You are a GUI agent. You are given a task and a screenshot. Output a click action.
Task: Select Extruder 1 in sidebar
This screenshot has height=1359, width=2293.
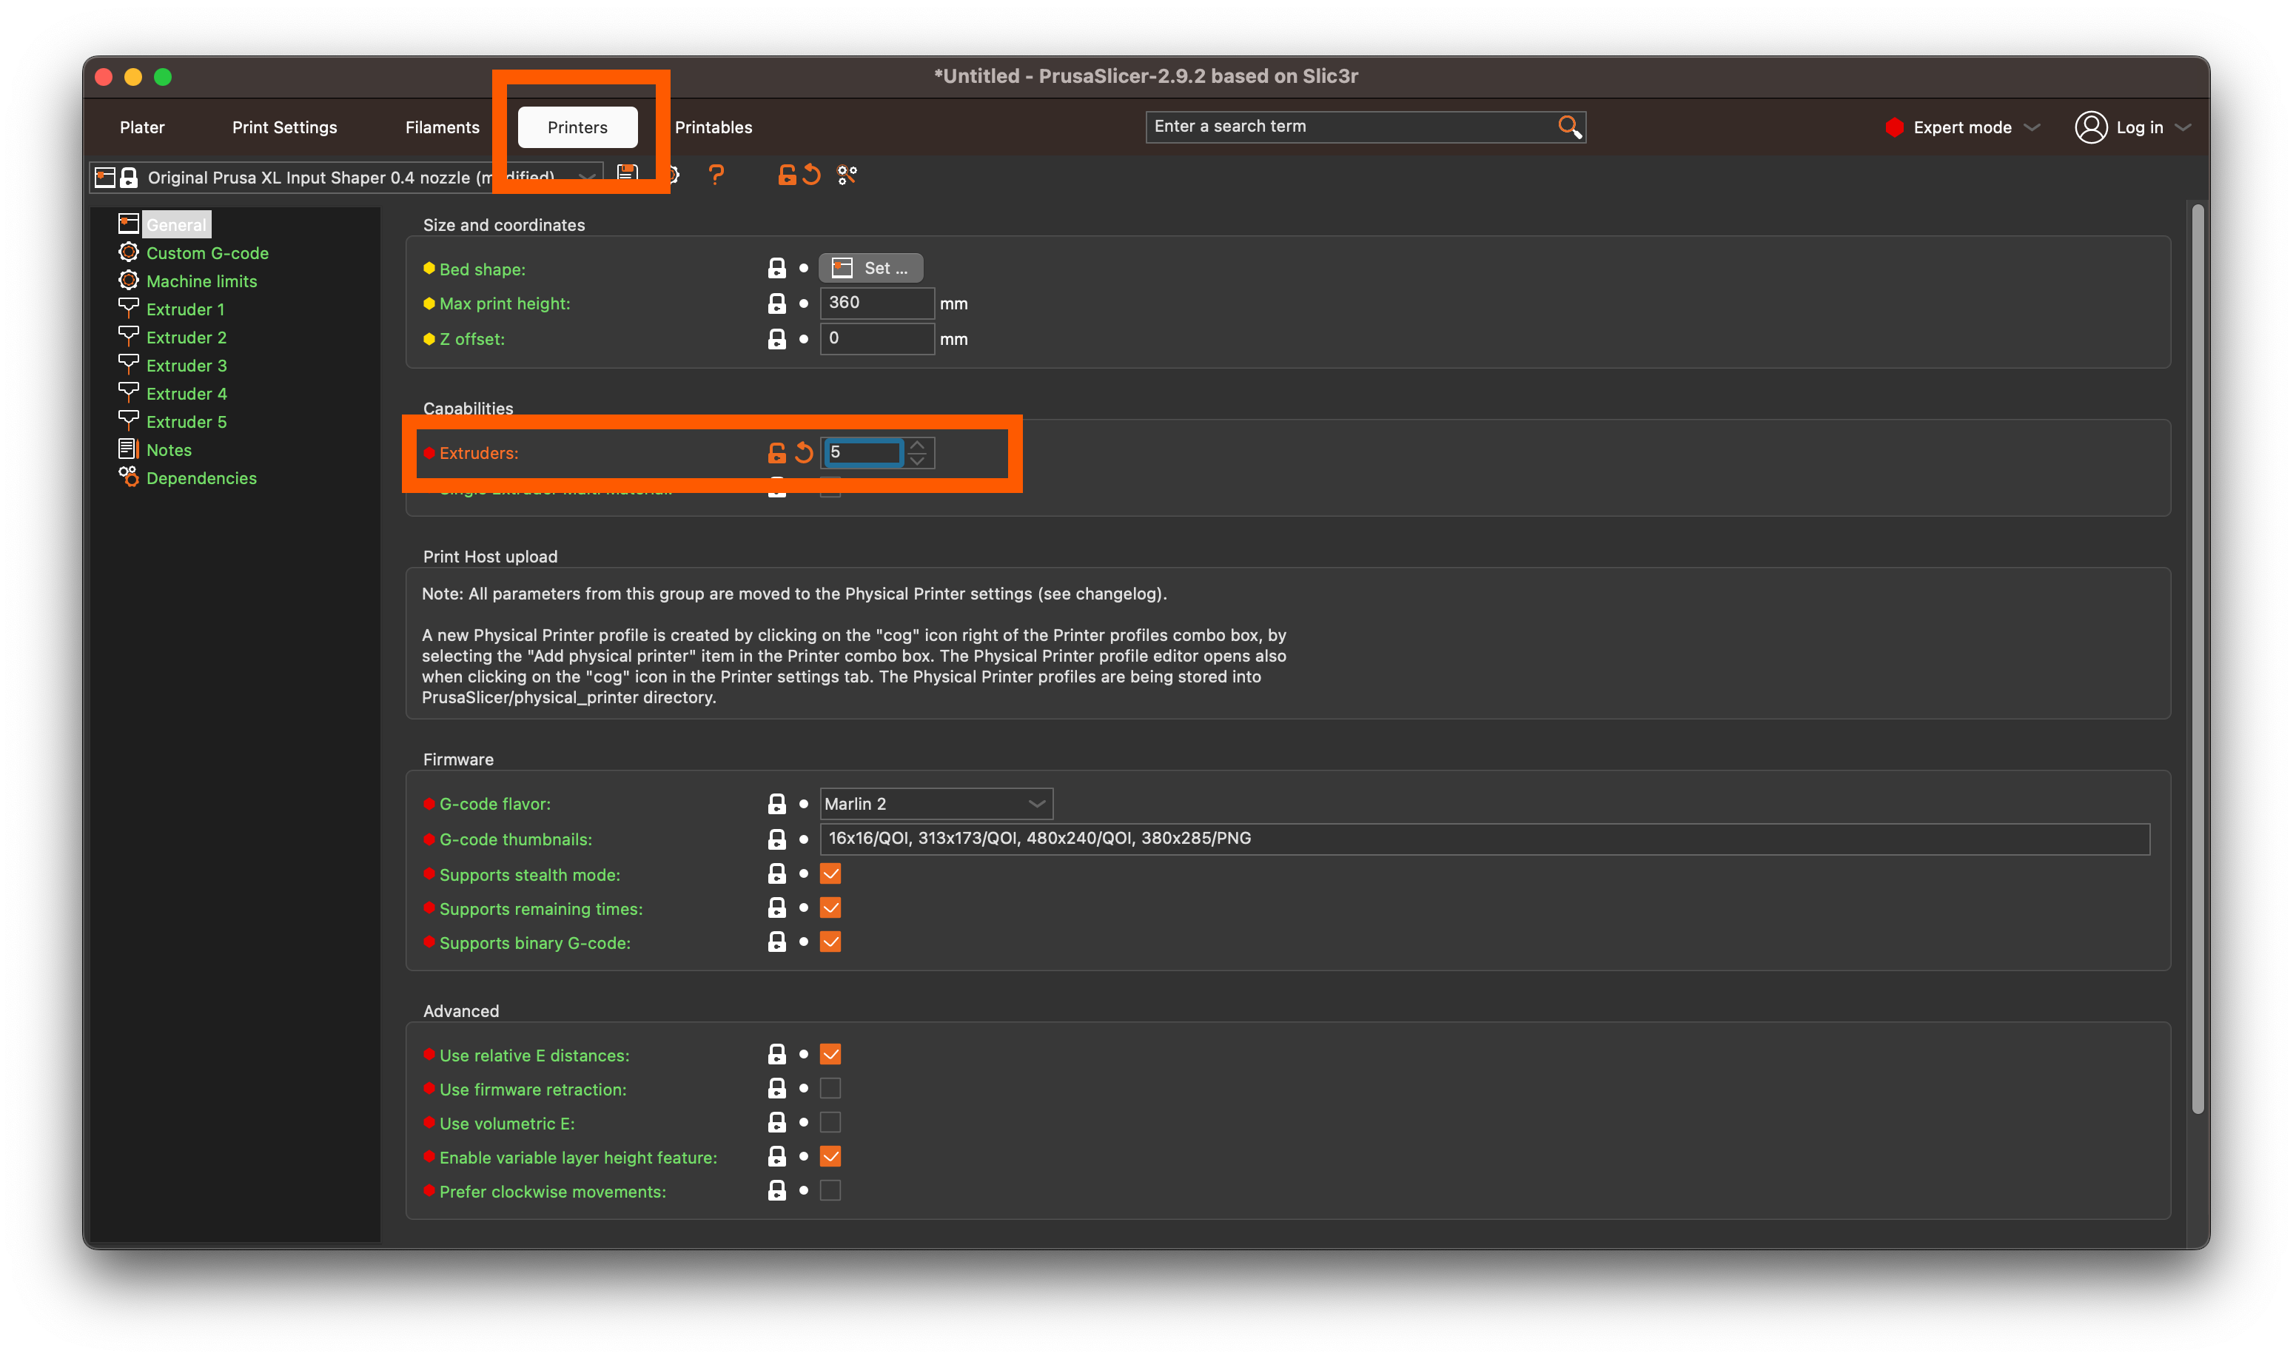tap(185, 309)
